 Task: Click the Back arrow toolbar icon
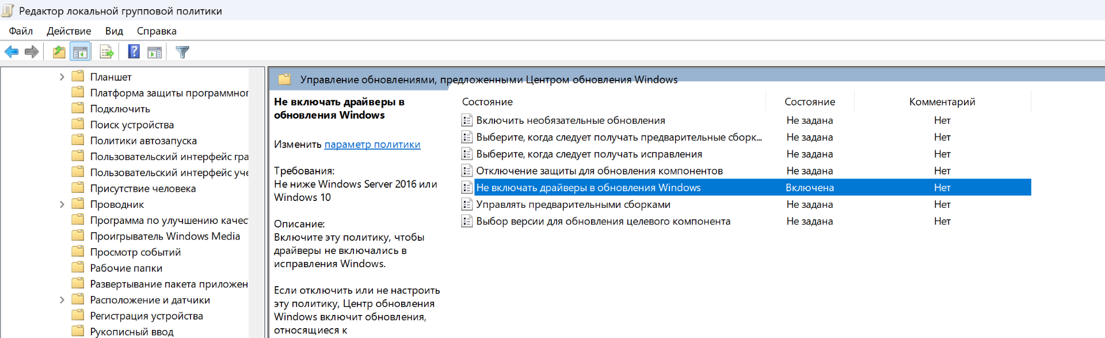pos(12,52)
